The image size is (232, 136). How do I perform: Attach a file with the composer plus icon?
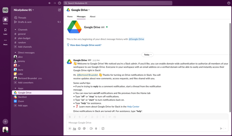point(70,128)
